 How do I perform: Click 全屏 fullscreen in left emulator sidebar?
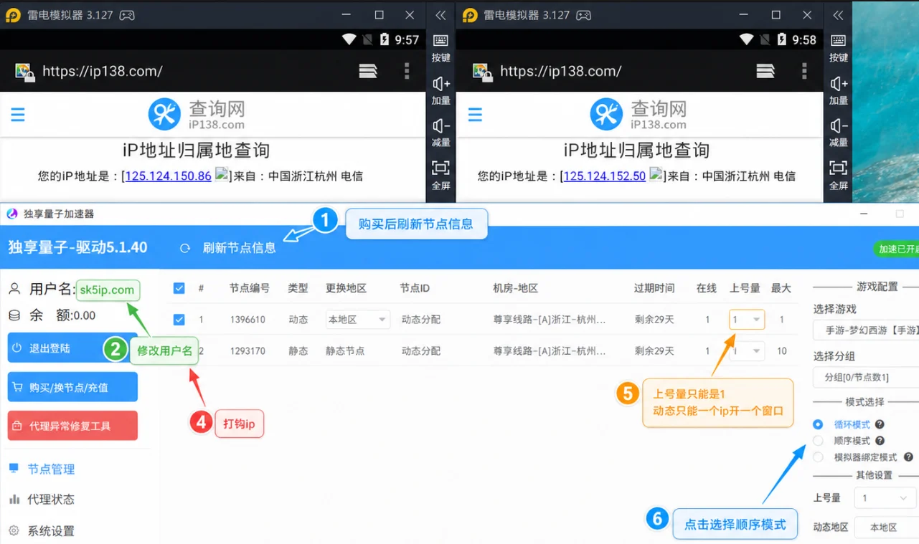point(440,175)
